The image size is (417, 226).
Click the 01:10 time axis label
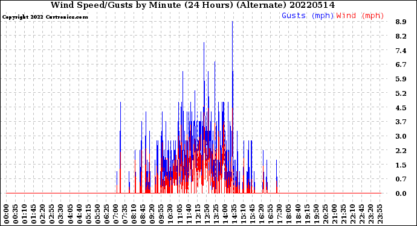[24, 214]
